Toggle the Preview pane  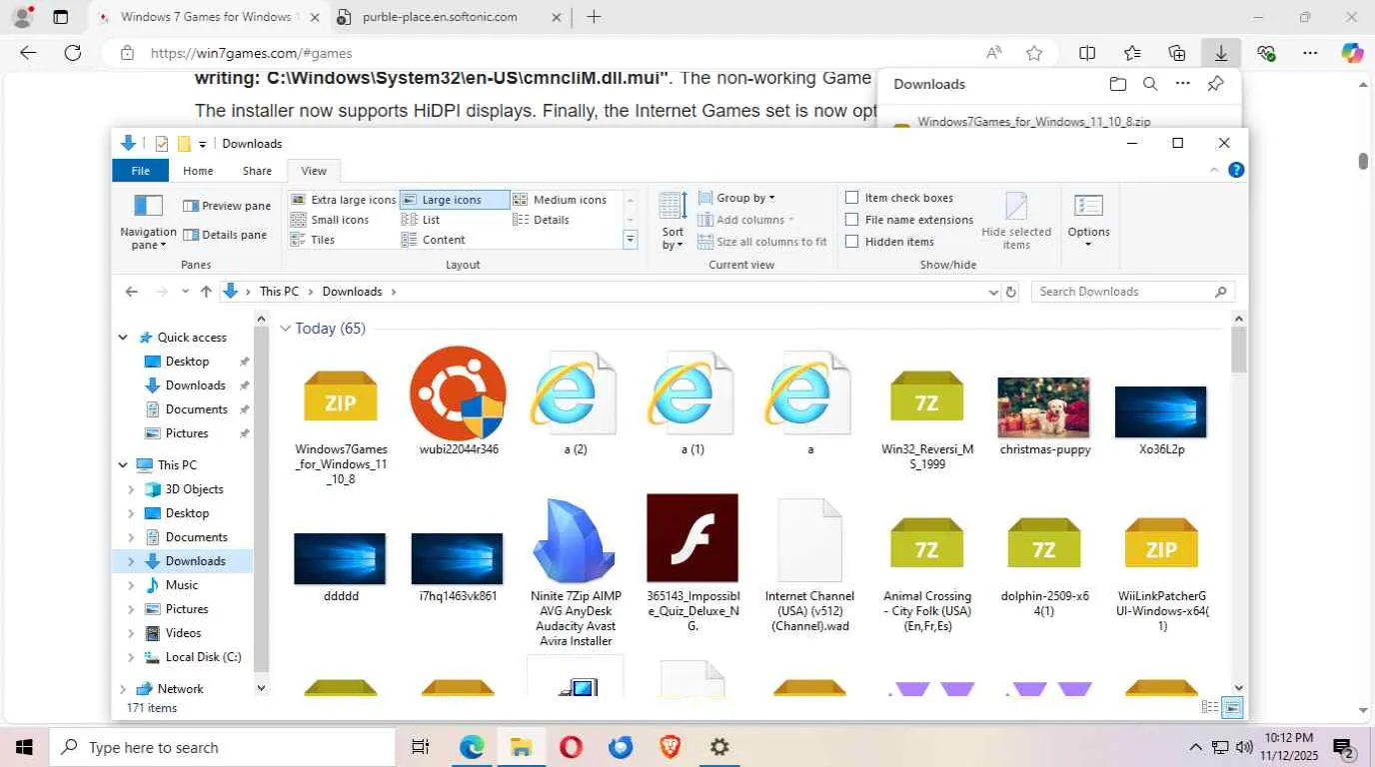click(227, 206)
